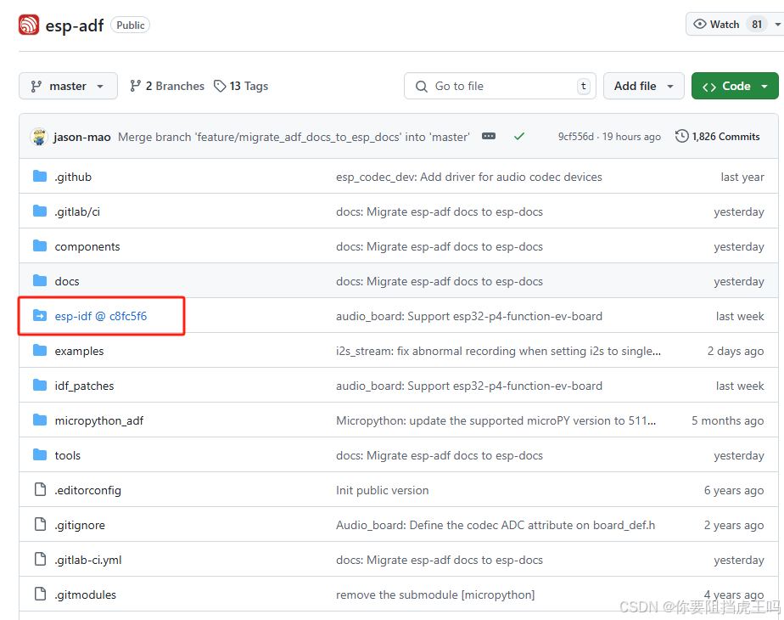Open 'remove the submodule [micropython]' commit
This screenshot has height=620, width=784.
[x=435, y=595]
